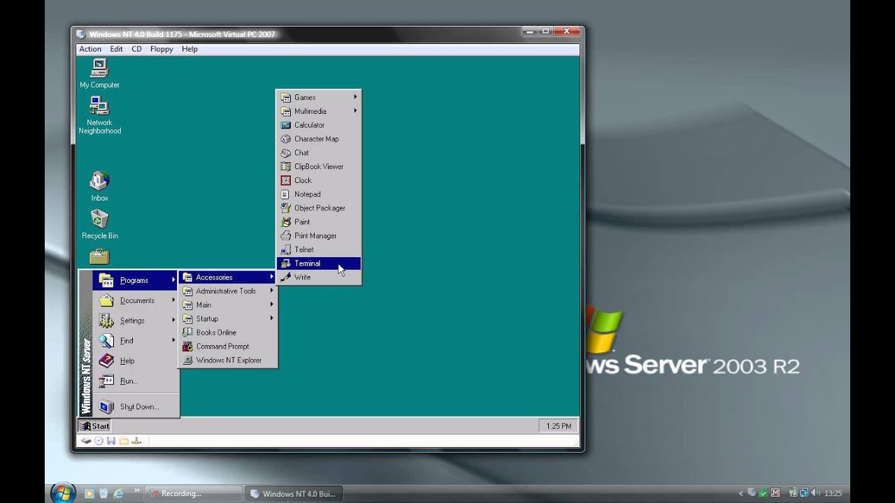The width and height of the screenshot is (895, 503).
Task: Launch the highlighted Terminal program
Action: 319,263
